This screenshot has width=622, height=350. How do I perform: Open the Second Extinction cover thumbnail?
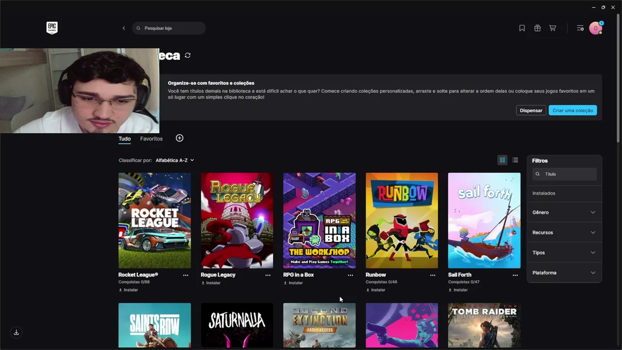coord(319,325)
